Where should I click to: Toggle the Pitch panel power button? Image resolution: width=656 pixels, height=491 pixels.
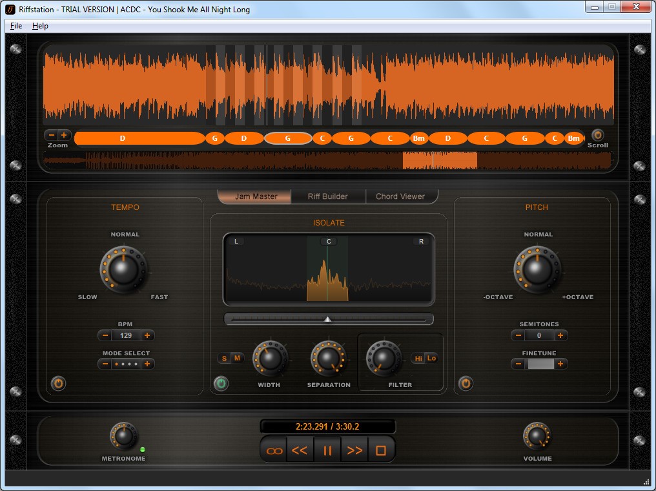(466, 384)
